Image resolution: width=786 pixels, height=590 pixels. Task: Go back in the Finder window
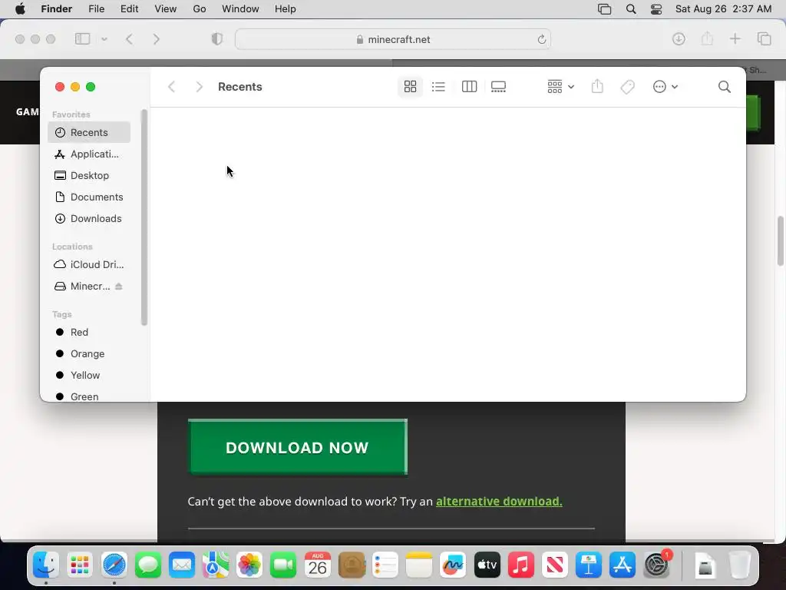coord(171,87)
